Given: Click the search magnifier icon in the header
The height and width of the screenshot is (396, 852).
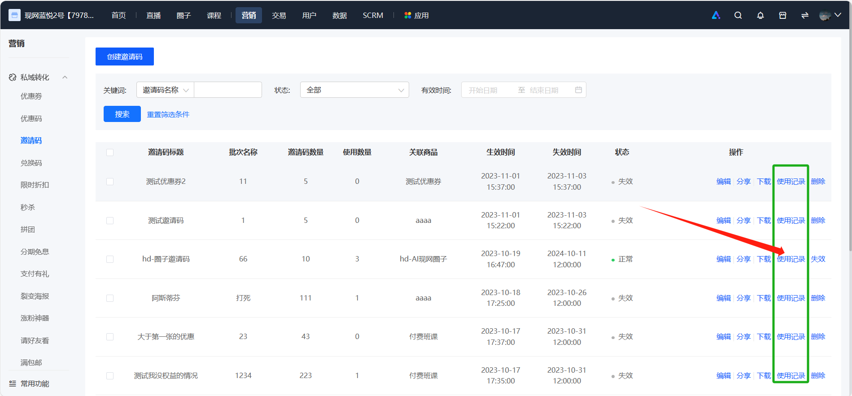Looking at the screenshot, I should pyautogui.click(x=738, y=15).
